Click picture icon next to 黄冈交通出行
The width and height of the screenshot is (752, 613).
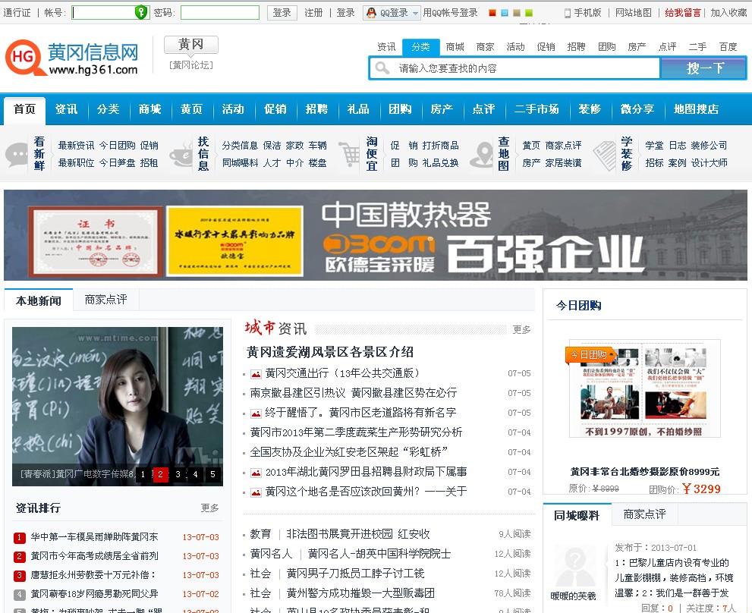pos(256,374)
